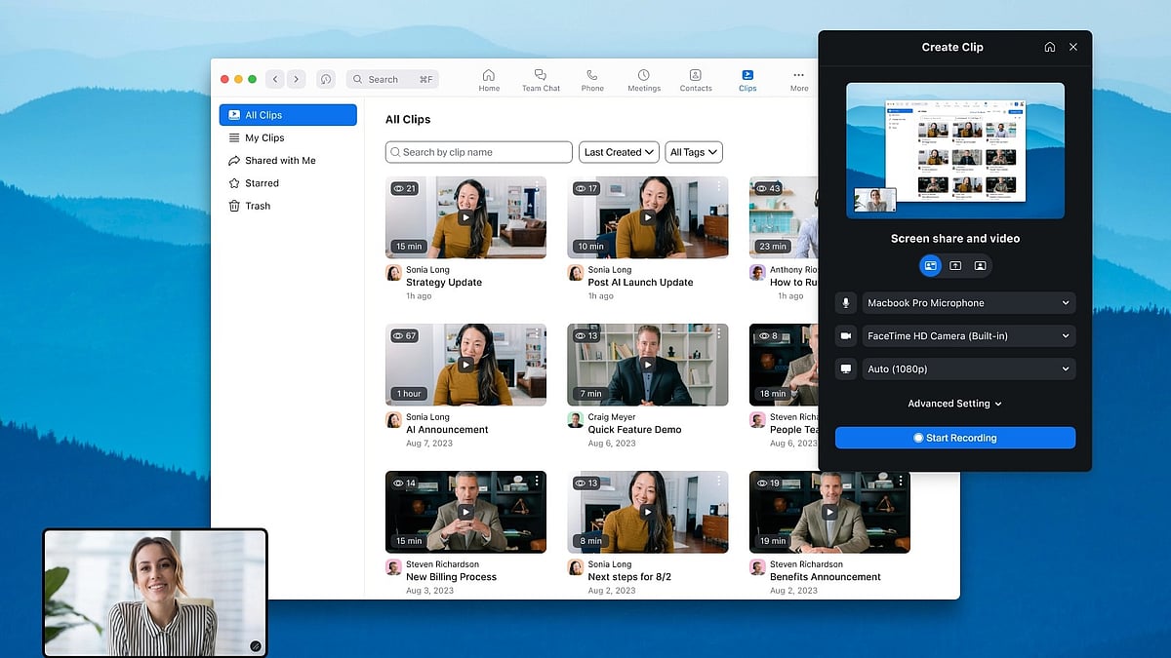Expand the Advanced Setting section

[954, 404]
